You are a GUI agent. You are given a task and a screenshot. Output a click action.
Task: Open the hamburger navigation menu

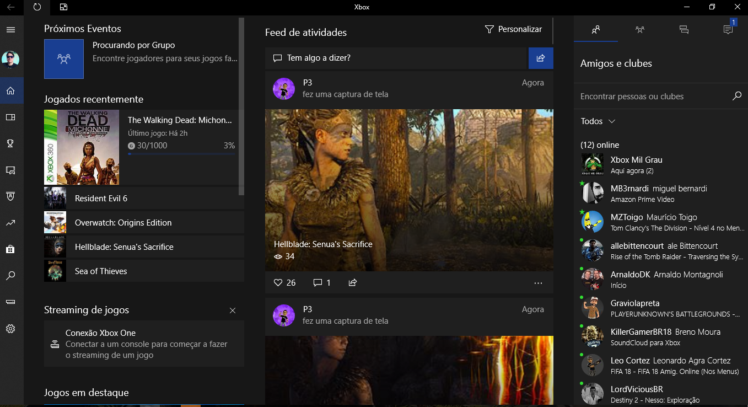[10, 30]
